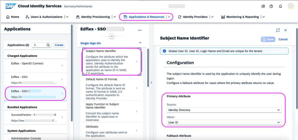Image resolution: width=298 pixels, height=140 pixels.
Task: Open the Value dropdown User ID
Action: 224,122
